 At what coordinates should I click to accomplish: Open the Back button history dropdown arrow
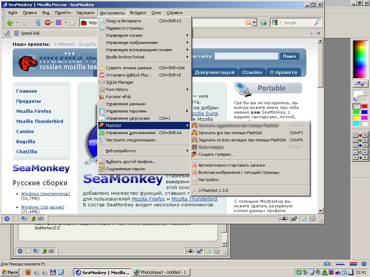pos(17,23)
